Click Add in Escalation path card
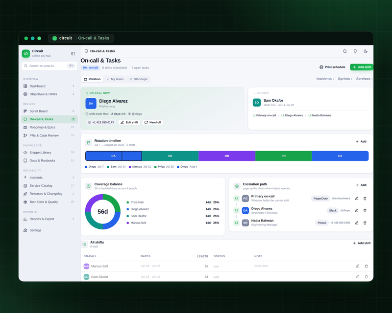 (x=361, y=185)
